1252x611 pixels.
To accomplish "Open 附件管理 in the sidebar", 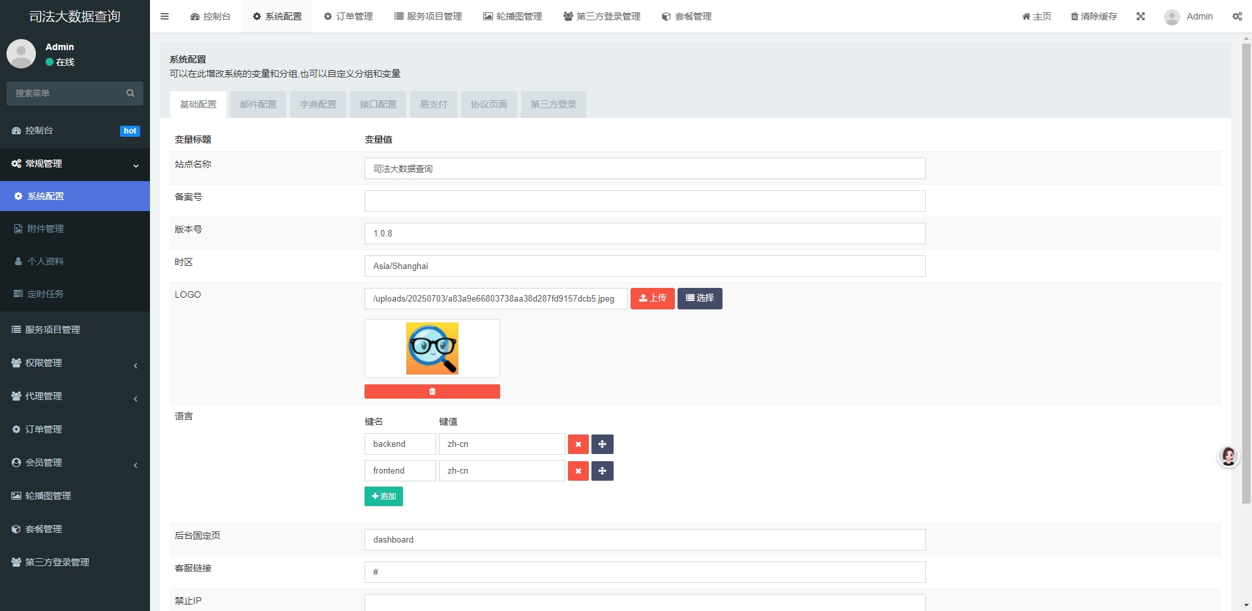I will pyautogui.click(x=75, y=229).
